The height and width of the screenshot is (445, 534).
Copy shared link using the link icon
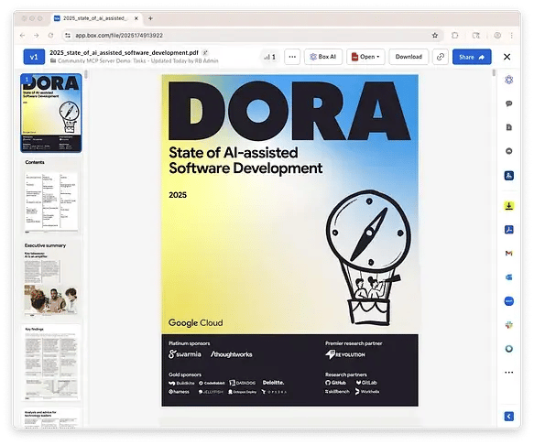[441, 57]
